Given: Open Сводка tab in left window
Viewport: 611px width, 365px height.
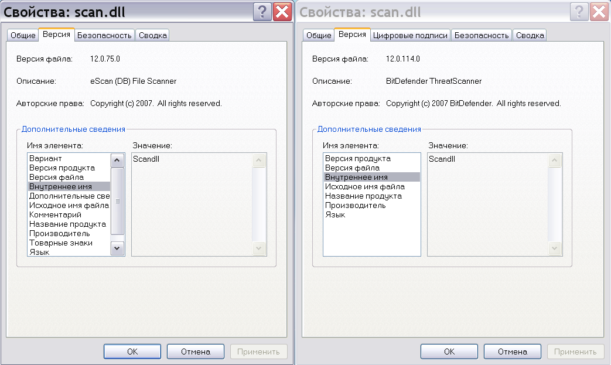Looking at the screenshot, I should [x=153, y=35].
